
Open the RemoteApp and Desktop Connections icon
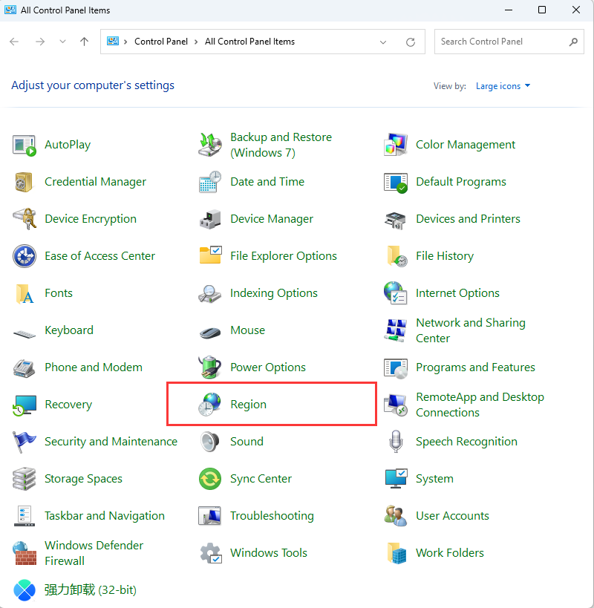pos(396,405)
